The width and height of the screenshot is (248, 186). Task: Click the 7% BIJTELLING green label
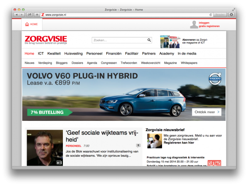50,112
